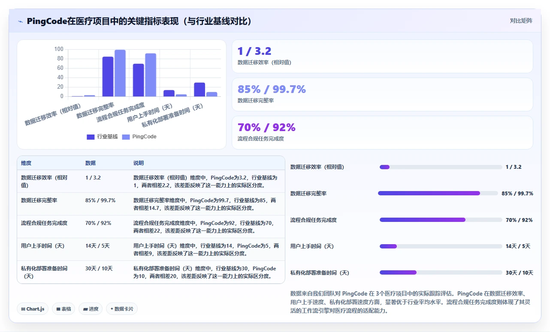Image resolution: width=550 pixels, height=332 pixels.
Task: Click the Chart.js tag chip
Action: click(x=33, y=309)
